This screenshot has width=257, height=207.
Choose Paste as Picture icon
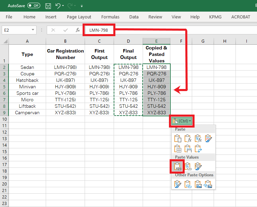[x=198, y=184]
